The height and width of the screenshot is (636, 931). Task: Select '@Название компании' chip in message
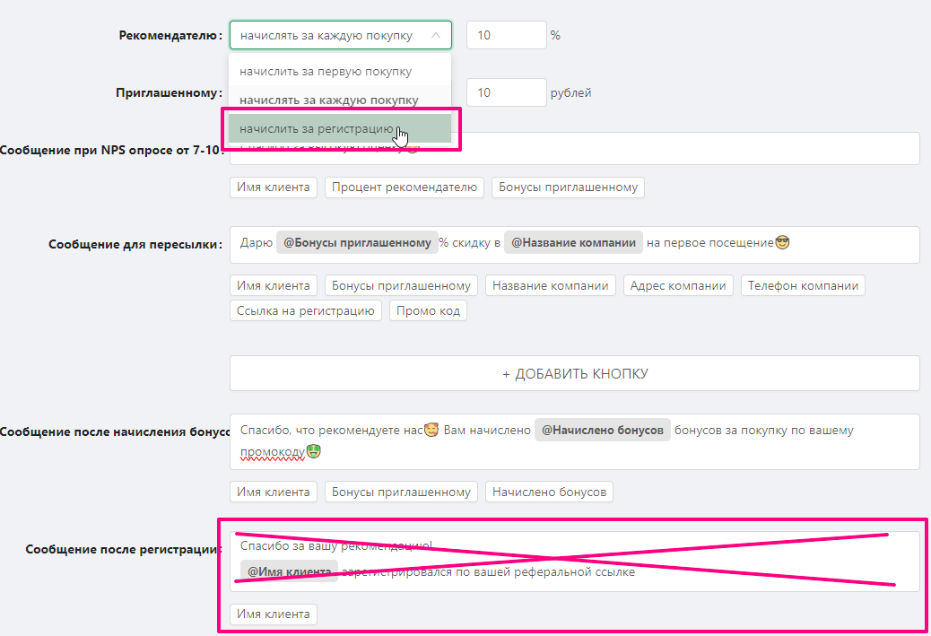click(573, 242)
